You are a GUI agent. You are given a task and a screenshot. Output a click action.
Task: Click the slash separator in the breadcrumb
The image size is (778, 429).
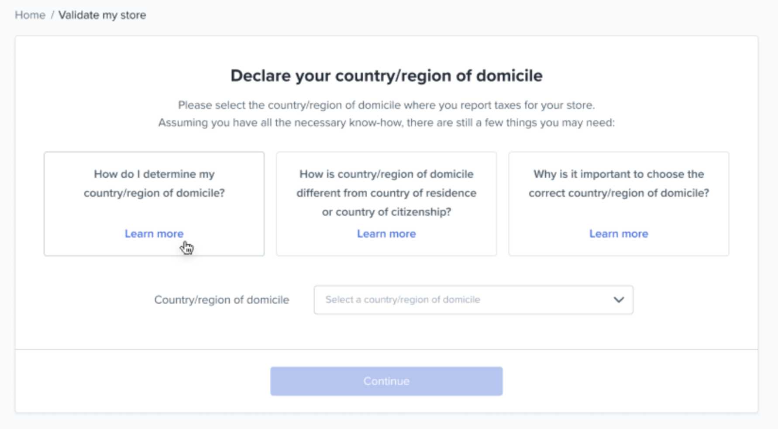click(x=52, y=15)
